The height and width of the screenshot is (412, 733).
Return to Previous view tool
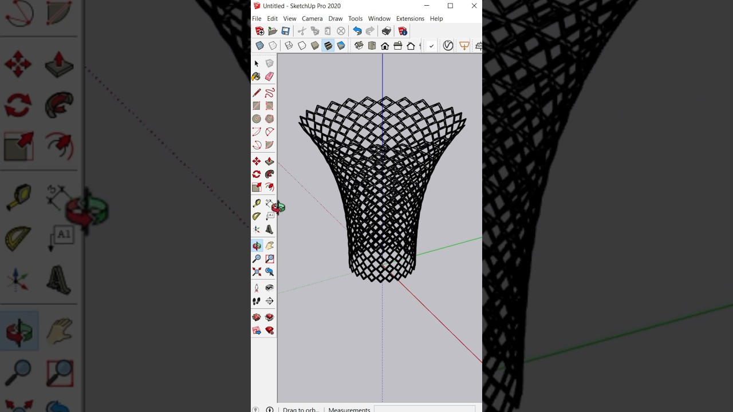[269, 272]
